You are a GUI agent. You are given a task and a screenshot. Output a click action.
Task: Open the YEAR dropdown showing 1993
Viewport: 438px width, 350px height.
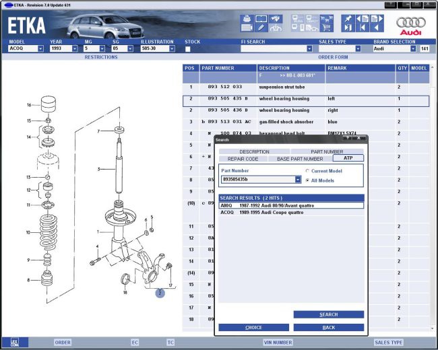(75, 48)
